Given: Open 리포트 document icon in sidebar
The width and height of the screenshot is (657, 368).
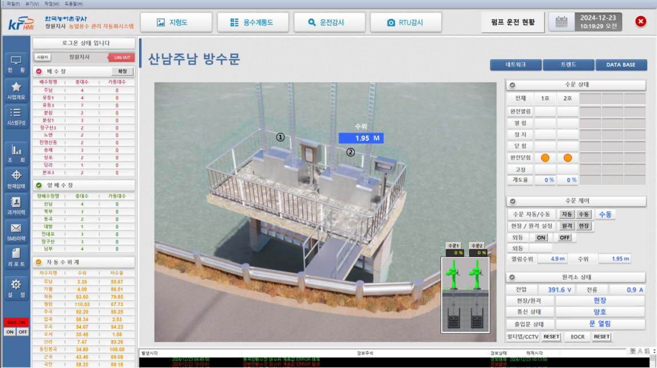Looking at the screenshot, I should click(x=16, y=257).
